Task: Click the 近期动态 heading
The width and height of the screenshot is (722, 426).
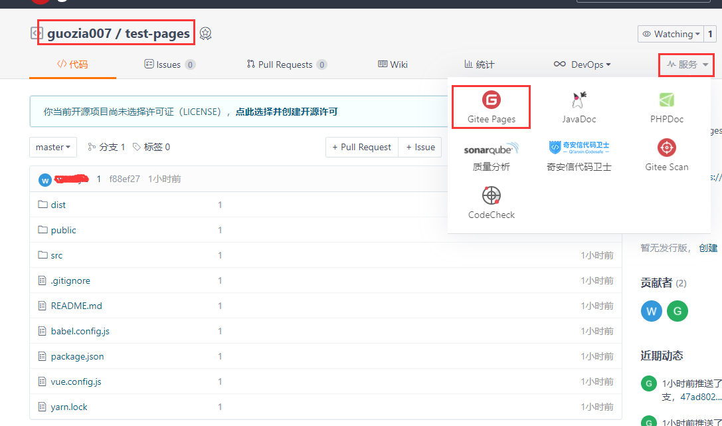Action: coord(662,356)
